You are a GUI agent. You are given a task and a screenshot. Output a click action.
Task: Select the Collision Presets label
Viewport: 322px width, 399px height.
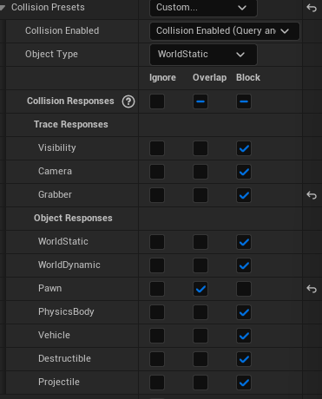[48, 7]
